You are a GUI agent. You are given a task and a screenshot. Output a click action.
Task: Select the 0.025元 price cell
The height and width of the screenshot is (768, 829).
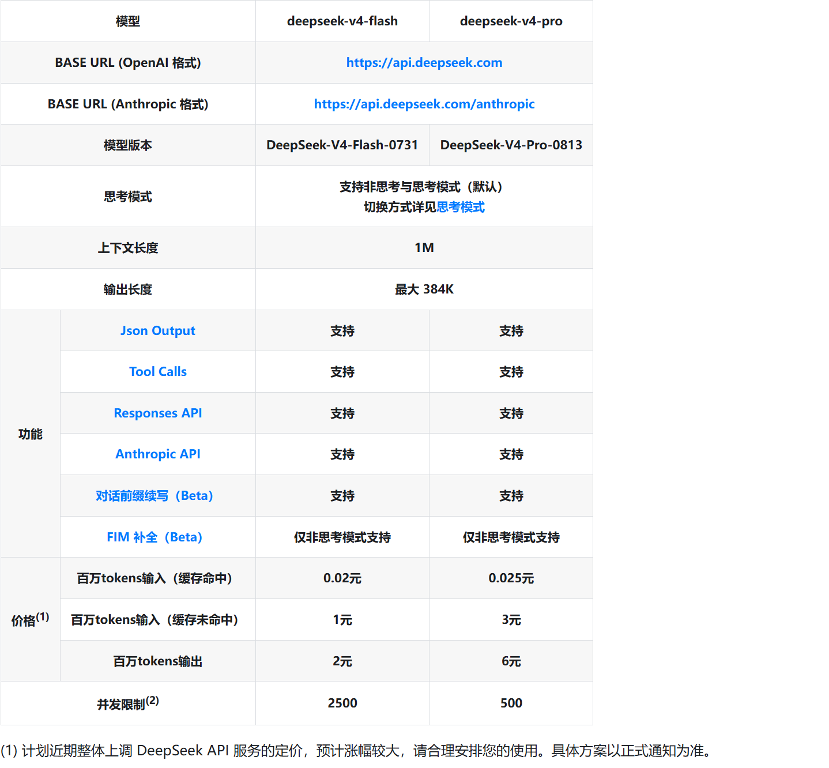(x=511, y=578)
